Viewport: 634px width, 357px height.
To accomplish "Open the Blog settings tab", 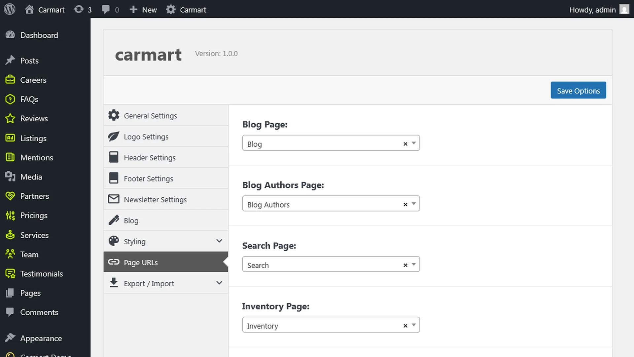I will pos(166,220).
